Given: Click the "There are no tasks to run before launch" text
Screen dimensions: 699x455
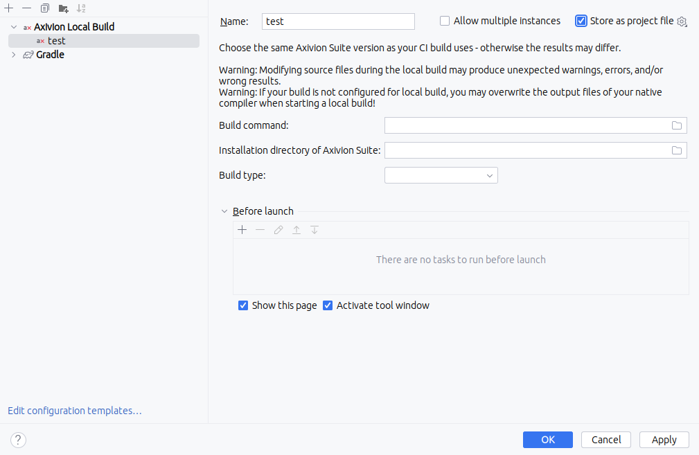Looking at the screenshot, I should [x=461, y=260].
